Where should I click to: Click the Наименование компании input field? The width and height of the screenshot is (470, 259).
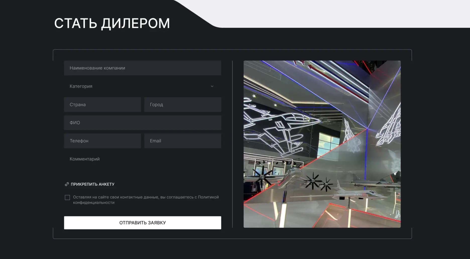[x=142, y=68]
